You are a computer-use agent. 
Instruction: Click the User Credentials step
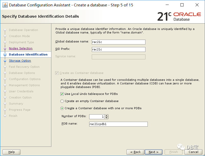(21, 91)
